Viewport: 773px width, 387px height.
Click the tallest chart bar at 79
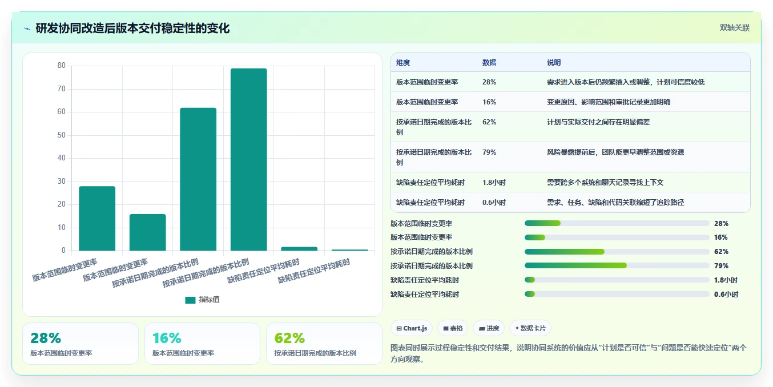point(249,159)
